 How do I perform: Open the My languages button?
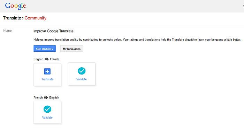click(x=71, y=49)
